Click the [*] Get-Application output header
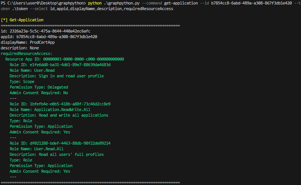The width and height of the screenshot is (301, 185). pos(22,20)
